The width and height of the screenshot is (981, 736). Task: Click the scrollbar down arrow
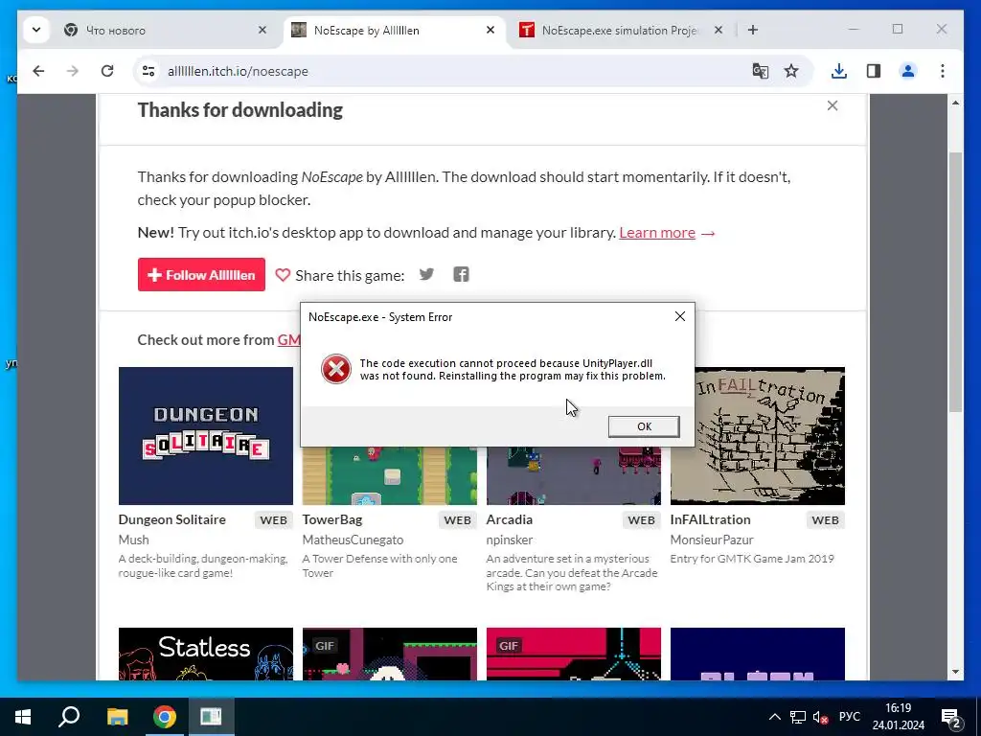[x=955, y=672]
